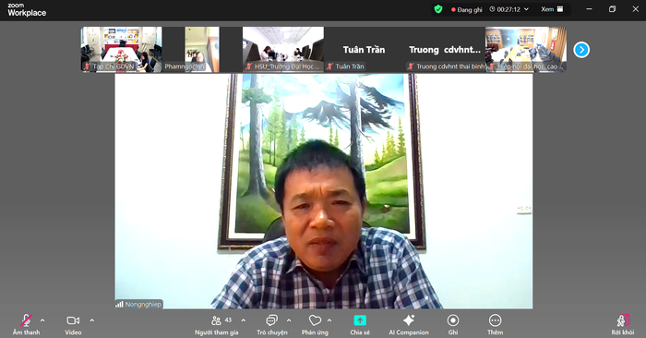This screenshot has height=338, width=646.
Task: Select Tuấn Trần participant tile
Action: point(364,50)
